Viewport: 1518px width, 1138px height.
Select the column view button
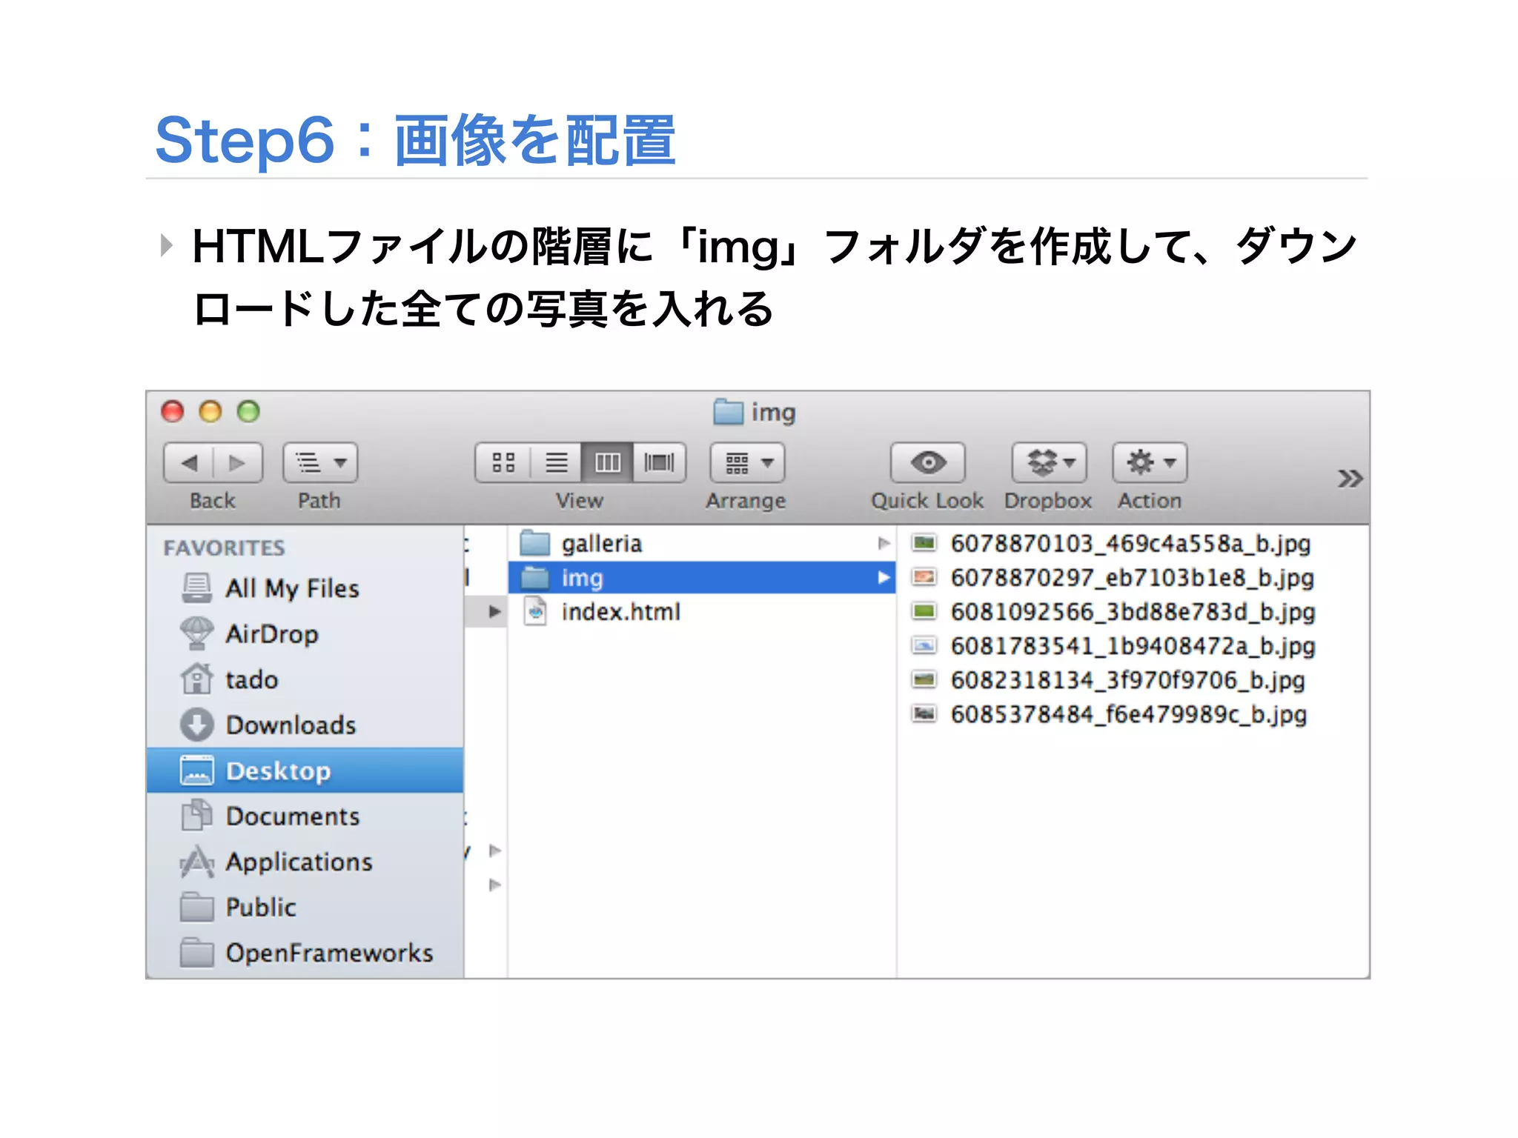608,463
